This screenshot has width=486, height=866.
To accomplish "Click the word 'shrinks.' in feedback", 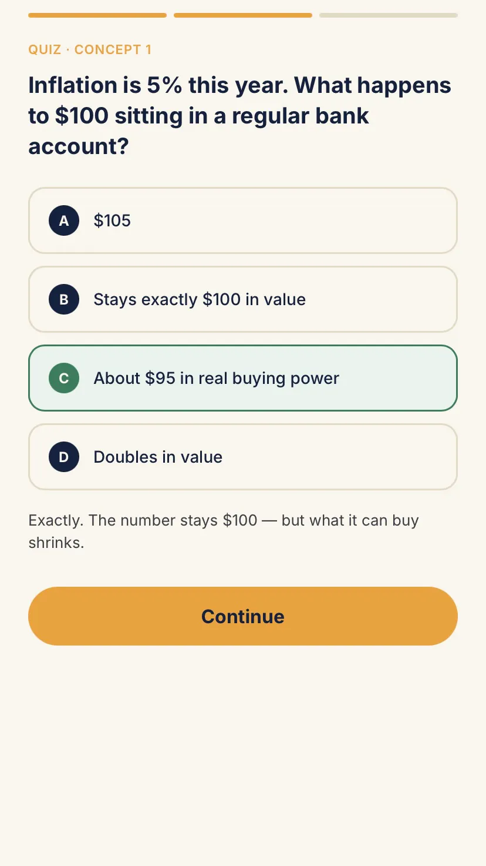I will point(56,543).
